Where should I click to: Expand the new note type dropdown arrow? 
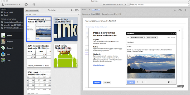point(126,4)
